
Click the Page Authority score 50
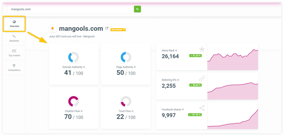pyautogui.click(x=120, y=73)
